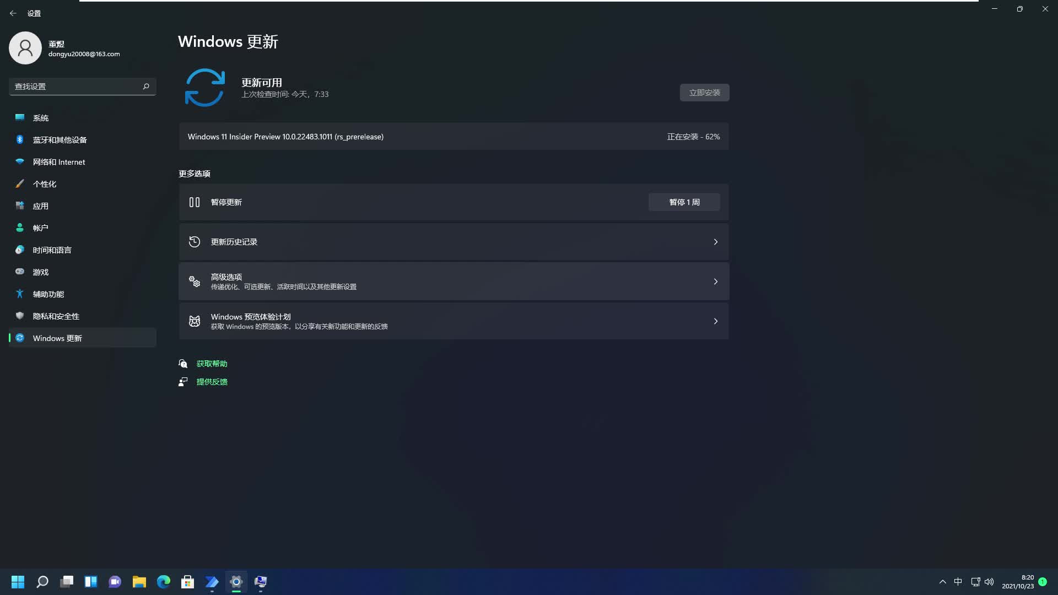Open Teams Chat on the taskbar

click(115, 582)
